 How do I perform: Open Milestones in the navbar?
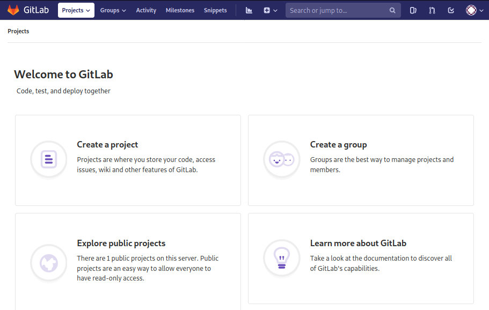click(x=180, y=10)
